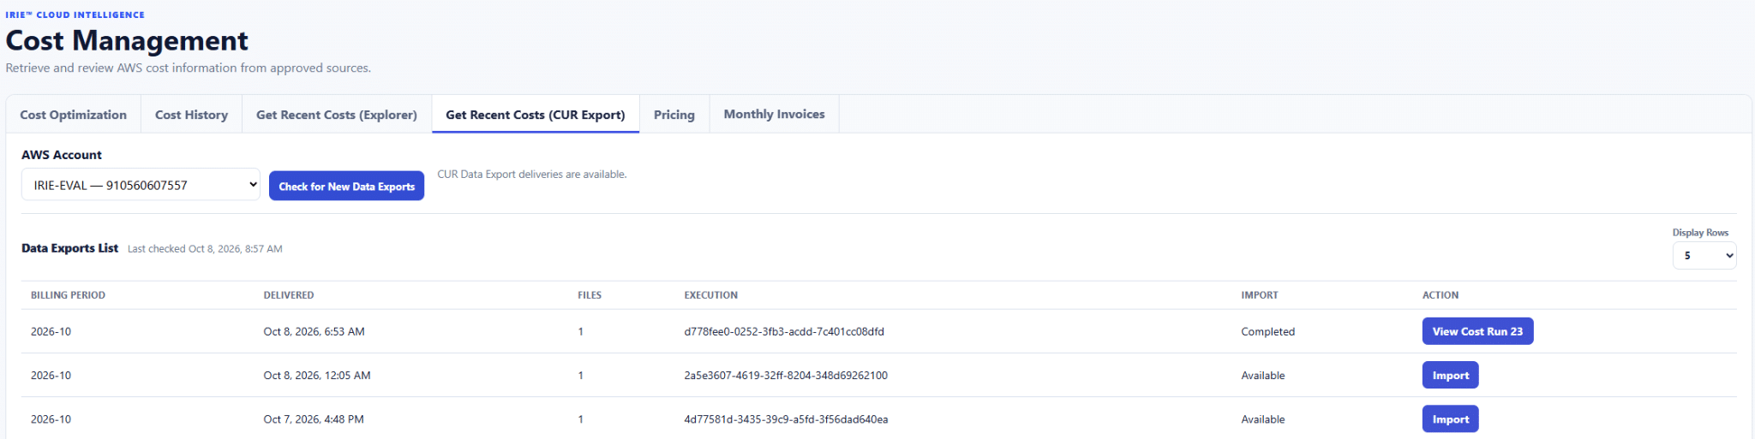Click delivered time Oct 7, 2026, 4:48 PM

coord(314,419)
